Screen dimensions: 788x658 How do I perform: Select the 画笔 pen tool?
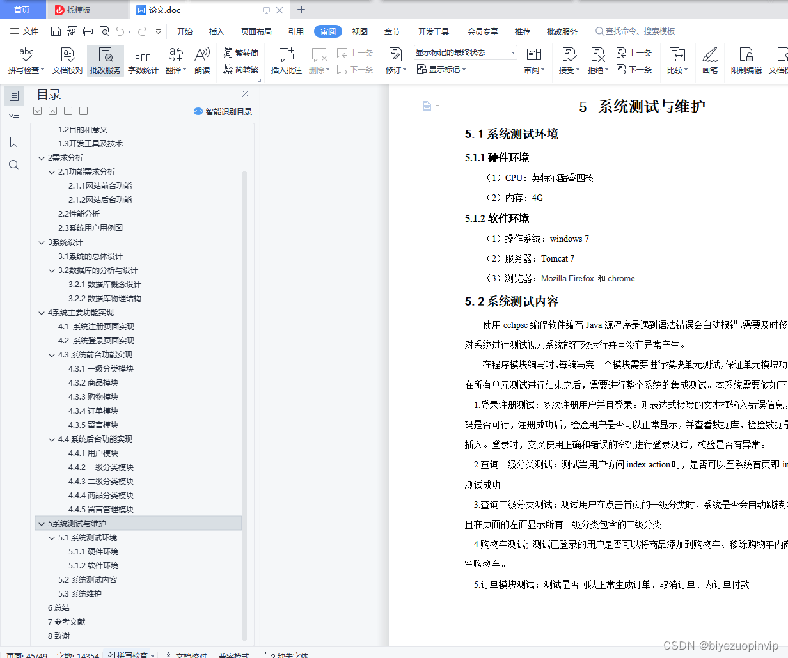(710, 61)
